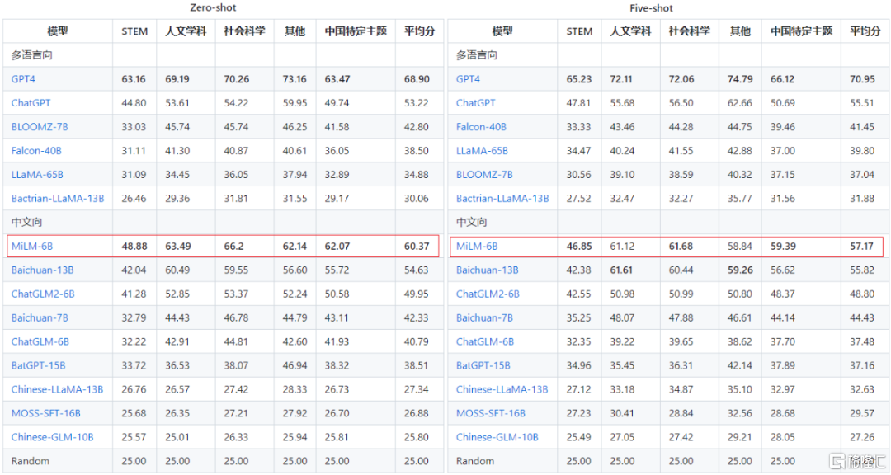The width and height of the screenshot is (891, 475).
Task: Open Baichuan-7B link in the Five-shot table
Action: (x=485, y=317)
